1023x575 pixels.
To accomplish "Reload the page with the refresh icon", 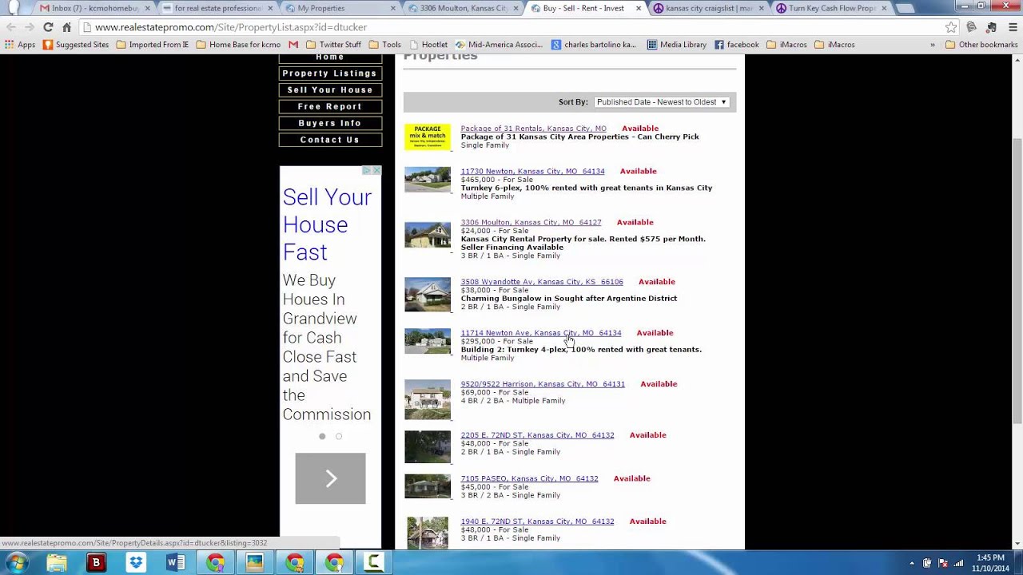I will coord(48,27).
